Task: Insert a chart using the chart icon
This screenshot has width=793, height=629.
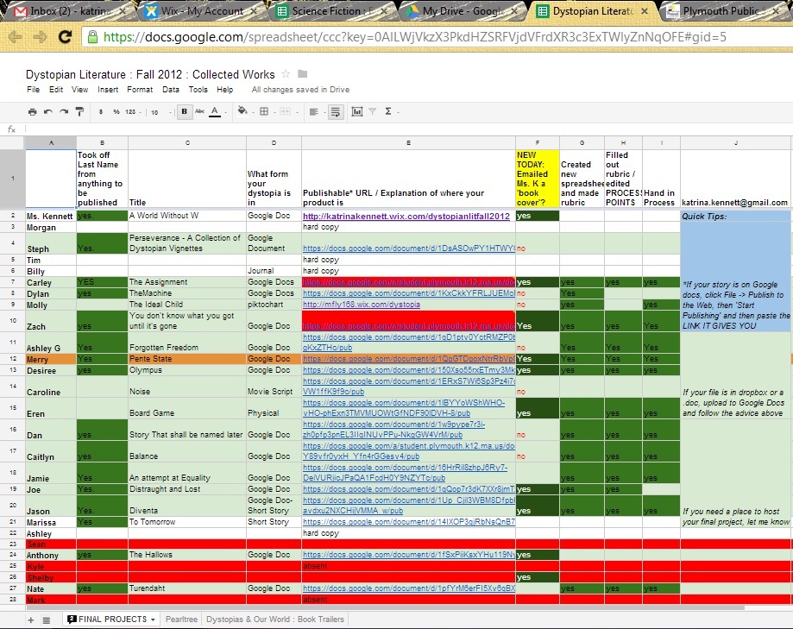Action: point(357,111)
